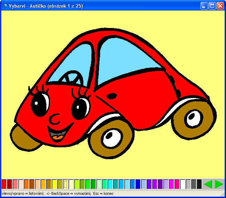226x198 pixels.
Task: Click the currently selected pale yellow swatch
Action: tap(66, 184)
